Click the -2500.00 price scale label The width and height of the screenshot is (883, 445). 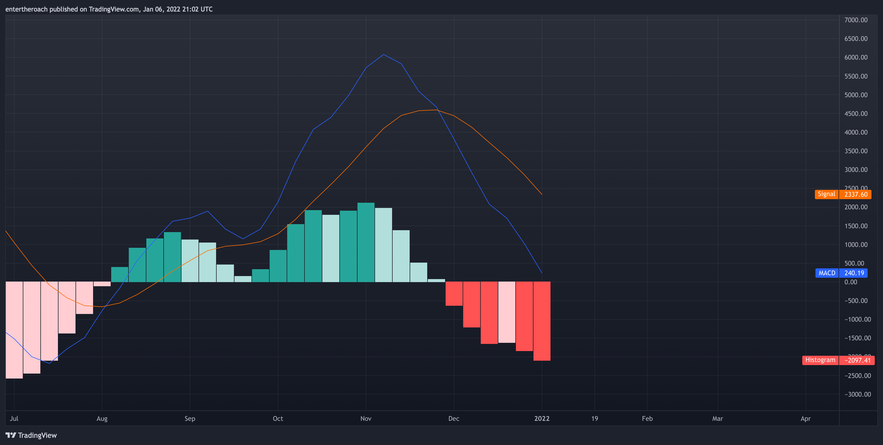click(858, 376)
